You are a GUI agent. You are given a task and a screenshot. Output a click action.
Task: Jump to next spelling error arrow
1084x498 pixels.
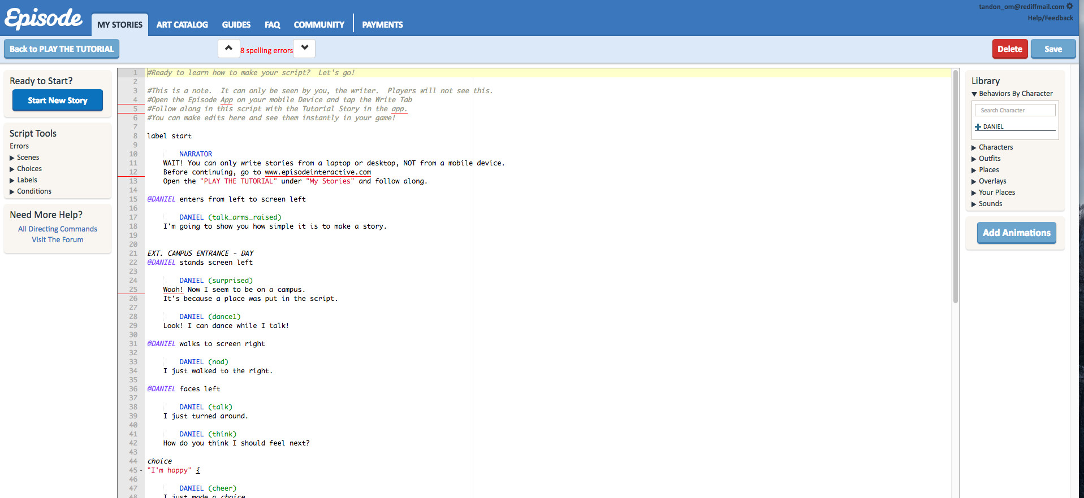tap(305, 49)
